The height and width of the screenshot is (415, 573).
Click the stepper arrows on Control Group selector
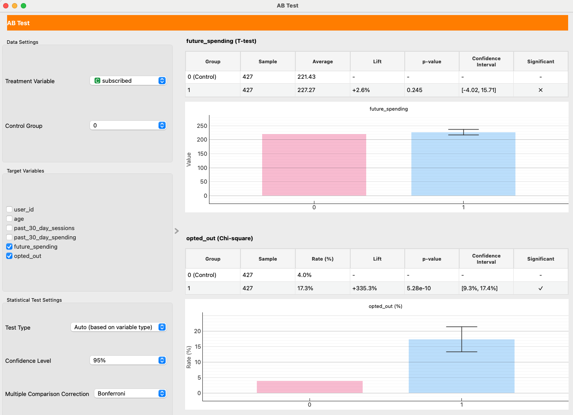(162, 125)
